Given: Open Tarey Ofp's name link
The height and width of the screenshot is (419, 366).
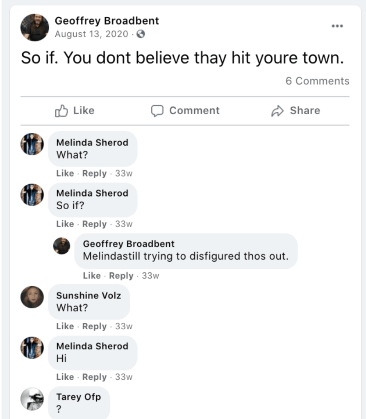Looking at the screenshot, I should [x=78, y=396].
